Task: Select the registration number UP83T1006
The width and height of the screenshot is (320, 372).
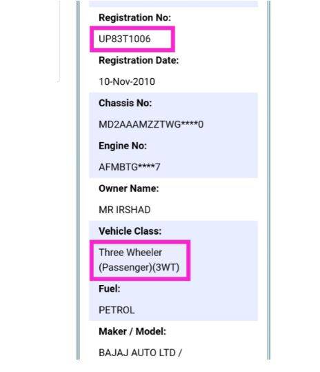Action: (x=124, y=39)
